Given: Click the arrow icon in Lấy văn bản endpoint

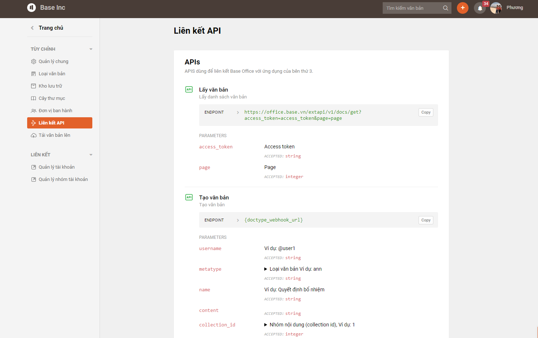Looking at the screenshot, I should coord(238,113).
